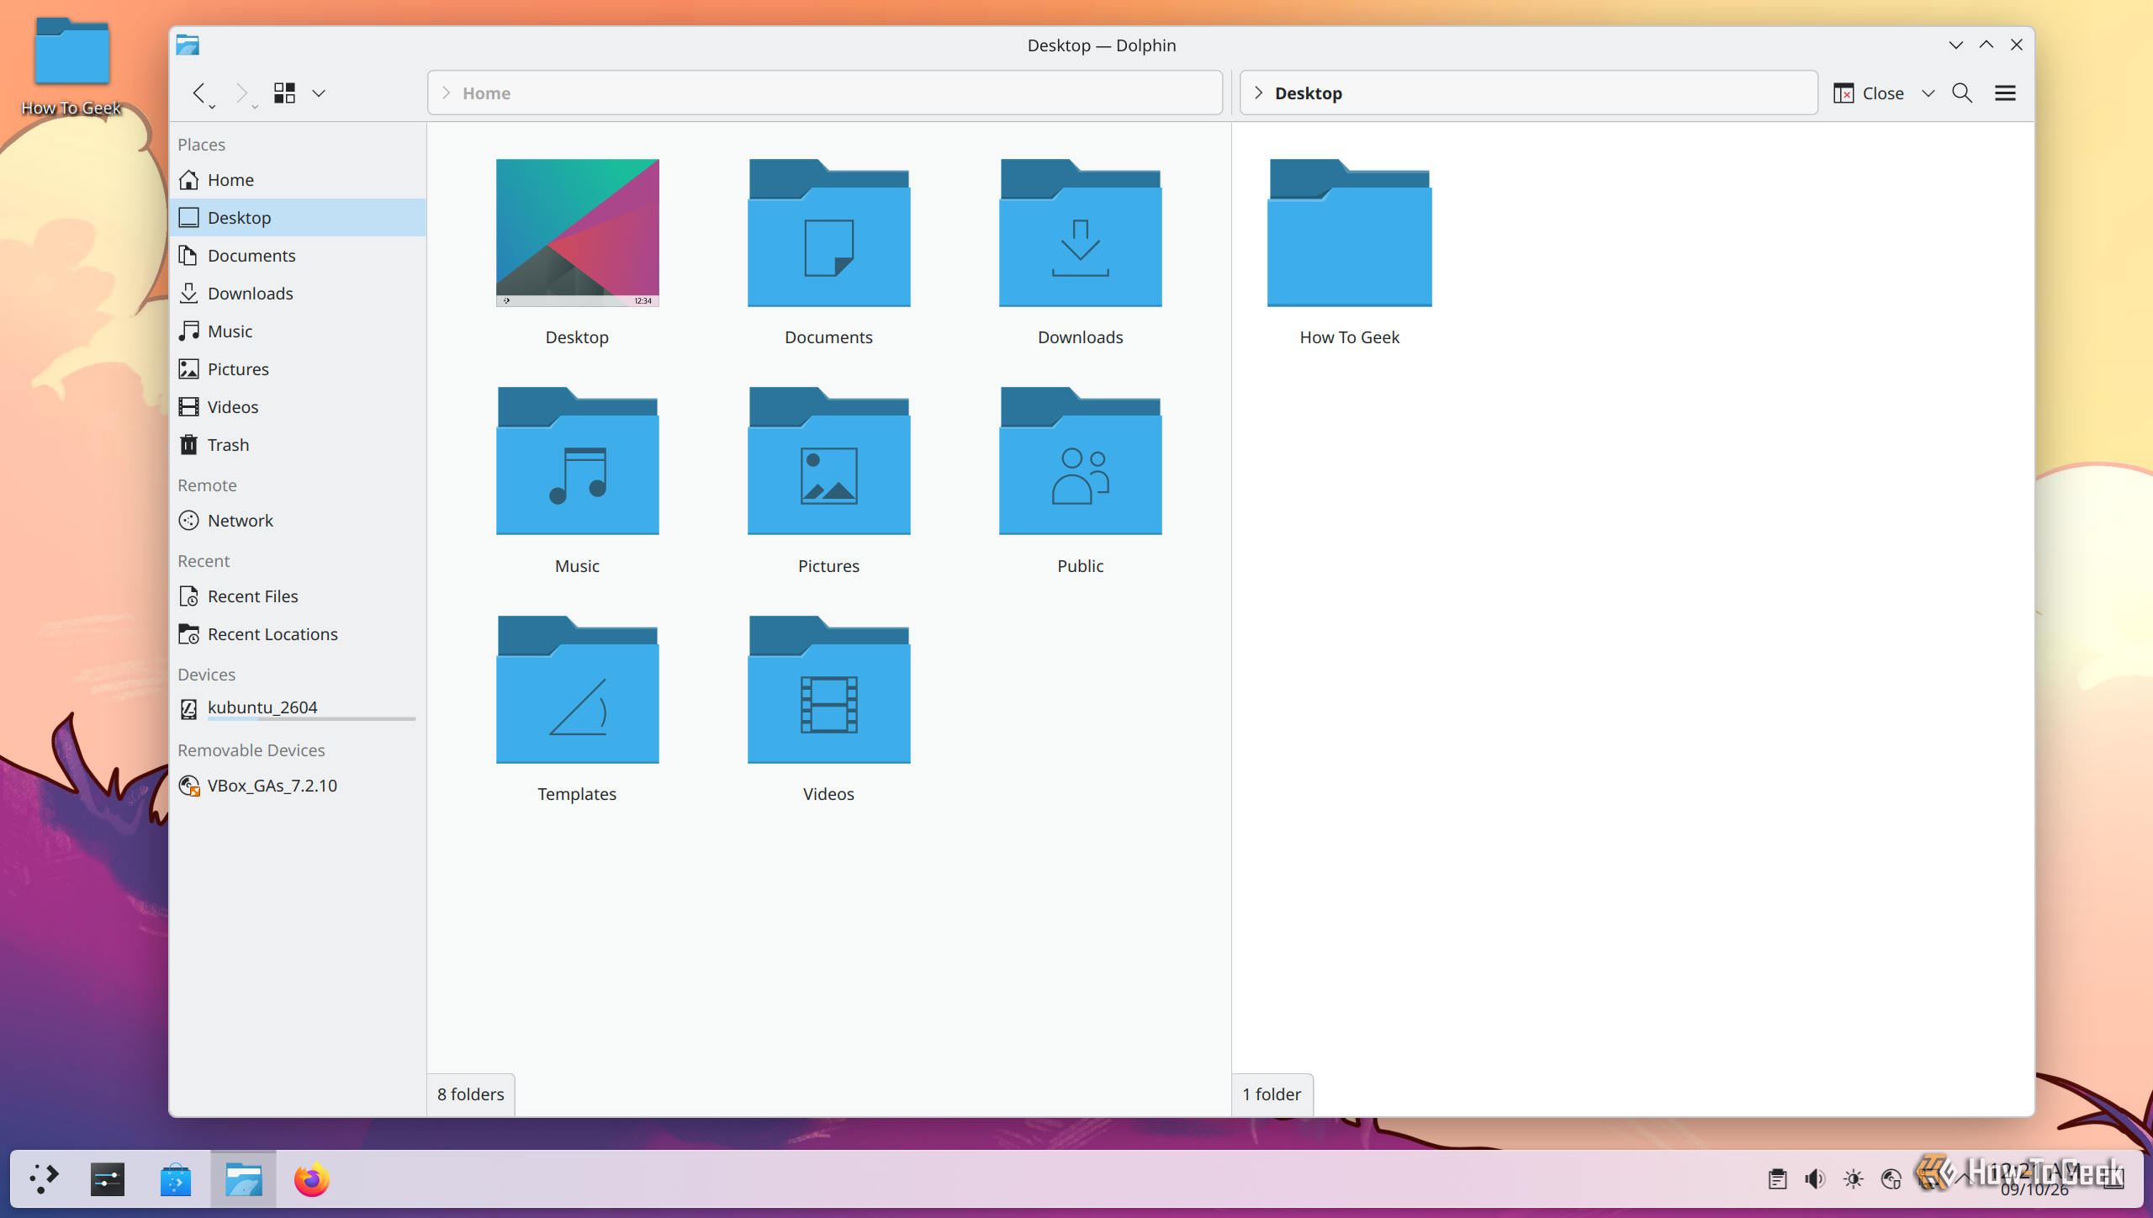Open Recent Files in sidebar
Image resolution: width=2153 pixels, height=1218 pixels.
298,596
